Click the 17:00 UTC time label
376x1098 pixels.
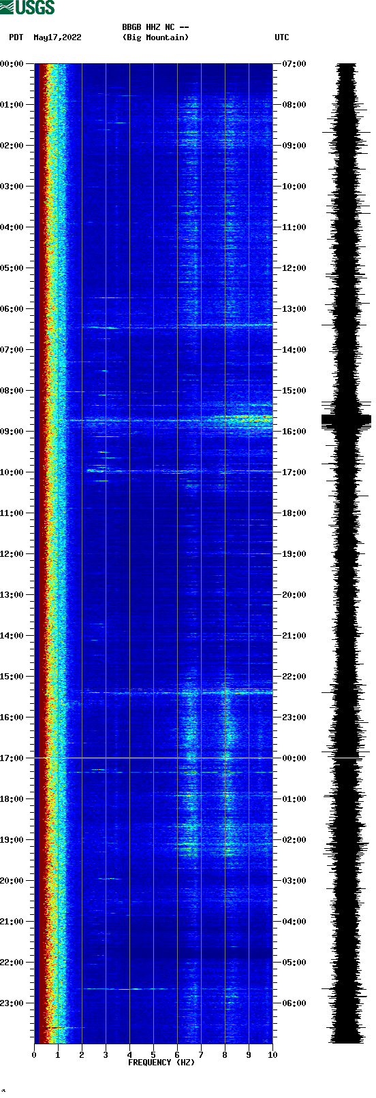tap(294, 472)
